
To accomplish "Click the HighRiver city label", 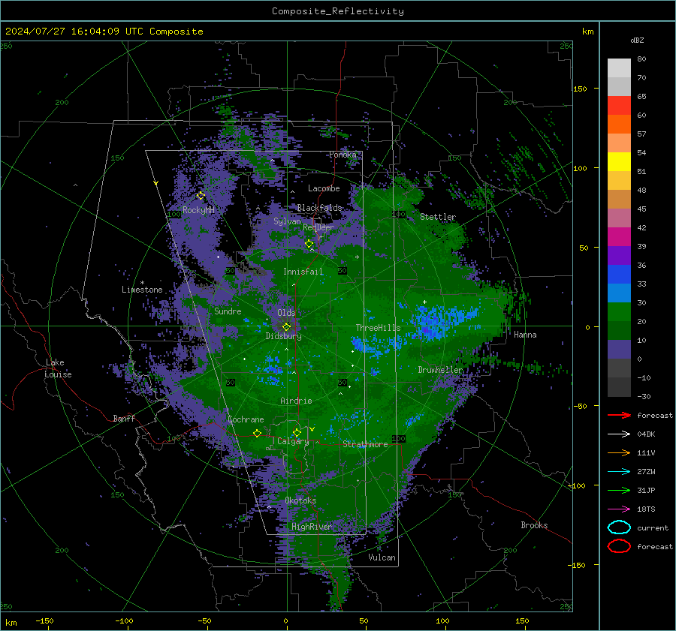I will click(312, 527).
